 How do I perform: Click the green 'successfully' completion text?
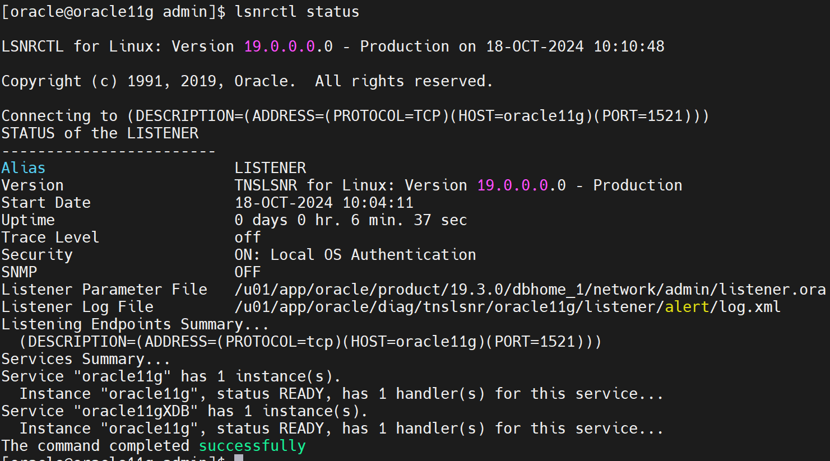tap(252, 445)
